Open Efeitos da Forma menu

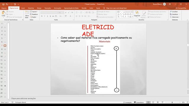(154, 17)
